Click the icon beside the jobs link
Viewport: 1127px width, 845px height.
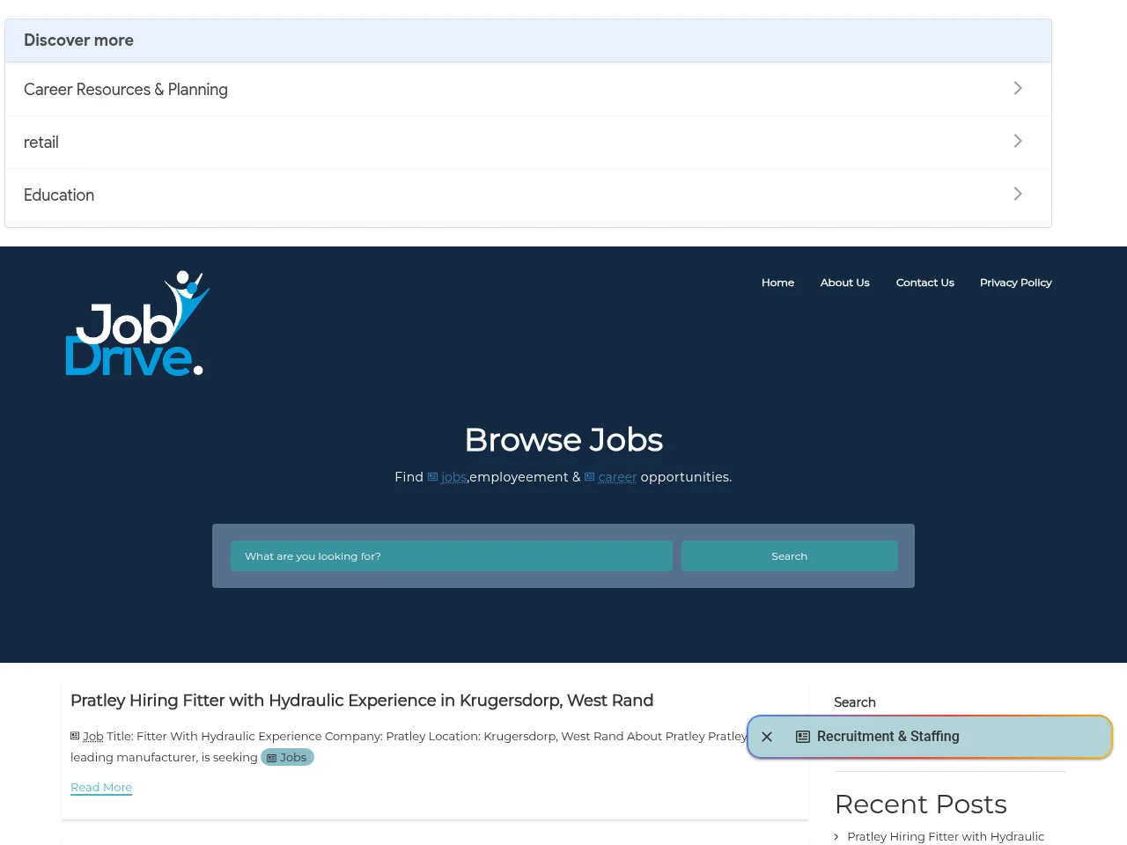click(x=432, y=477)
